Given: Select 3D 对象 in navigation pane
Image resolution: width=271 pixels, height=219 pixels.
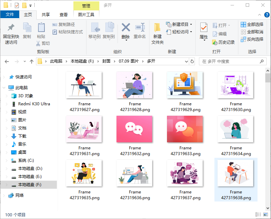Looking at the screenshot, I should click(x=26, y=96).
